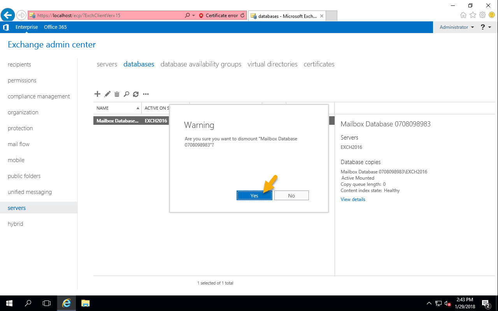The height and width of the screenshot is (311, 498).
Task: Click the browser back arrow button
Action: 8,15
